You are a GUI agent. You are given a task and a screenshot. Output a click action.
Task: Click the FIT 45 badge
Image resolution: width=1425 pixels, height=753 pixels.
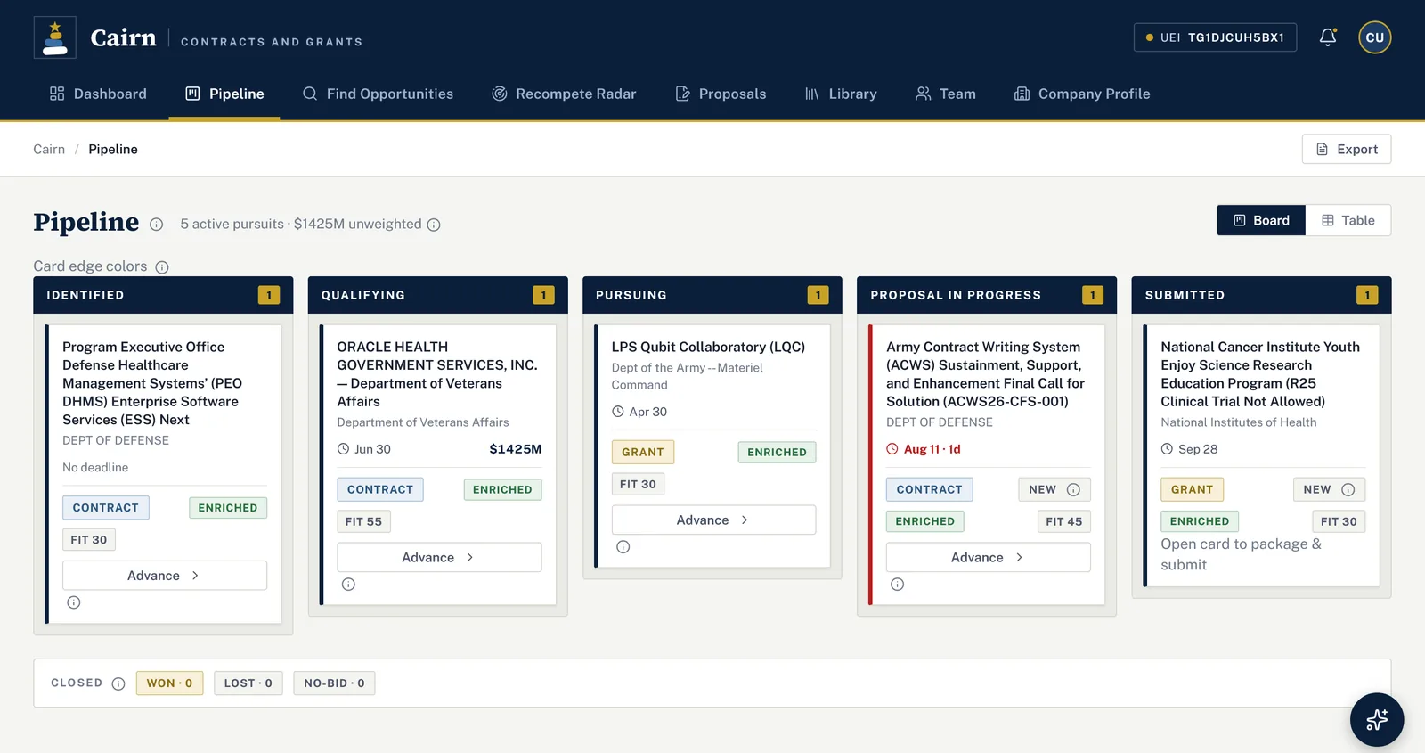pos(1064,521)
